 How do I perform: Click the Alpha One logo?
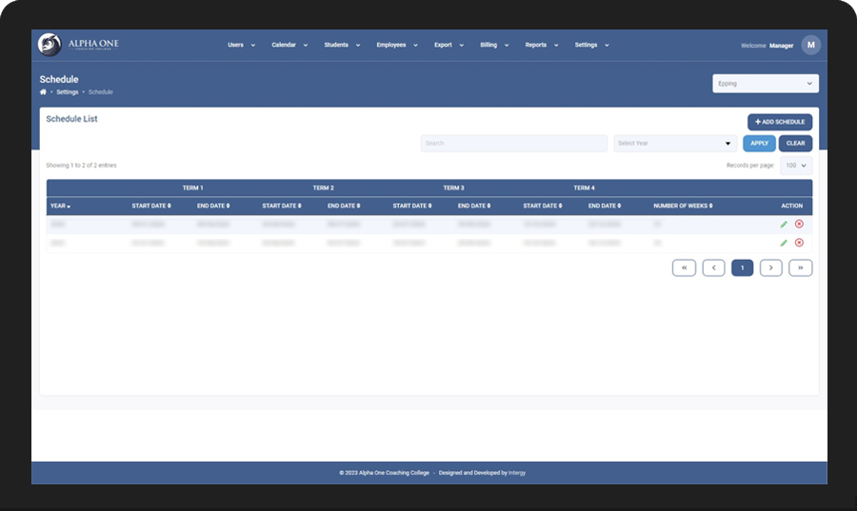point(78,45)
